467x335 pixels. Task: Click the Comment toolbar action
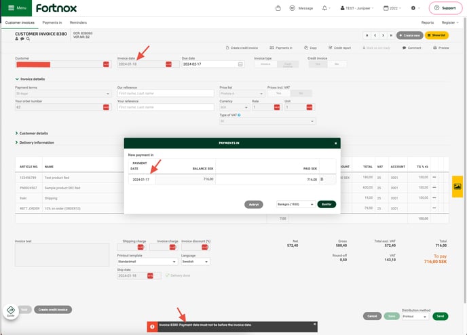(411, 48)
